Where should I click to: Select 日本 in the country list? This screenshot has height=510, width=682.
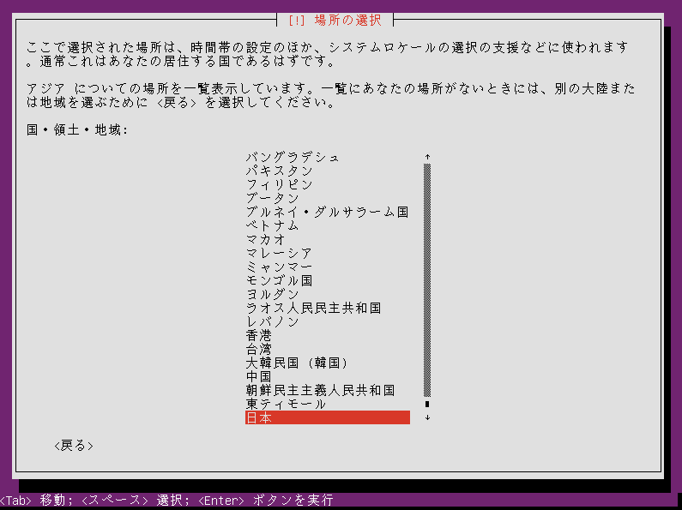[328, 417]
